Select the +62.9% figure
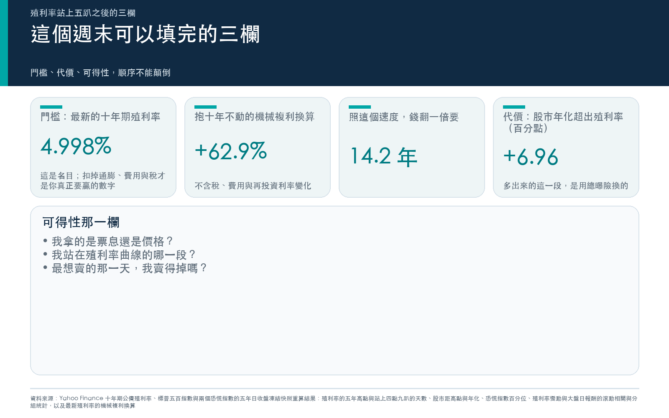Viewport: 669px width, 418px height. (231, 151)
